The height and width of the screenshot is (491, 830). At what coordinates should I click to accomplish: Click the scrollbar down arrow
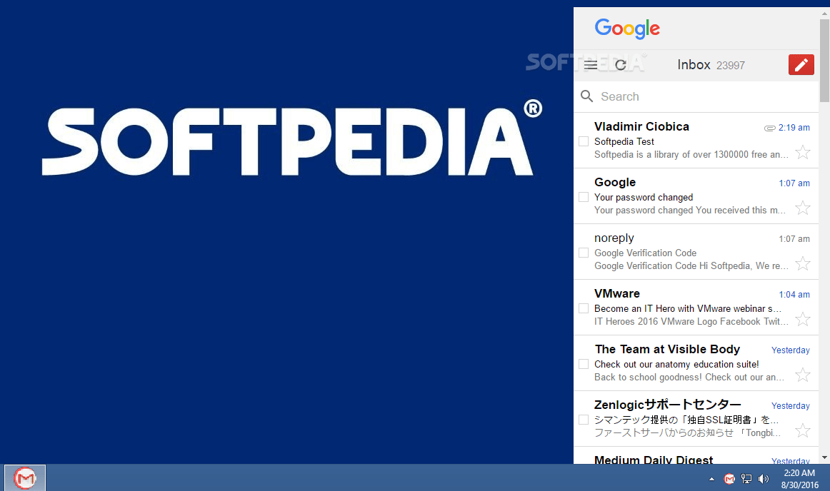click(824, 457)
